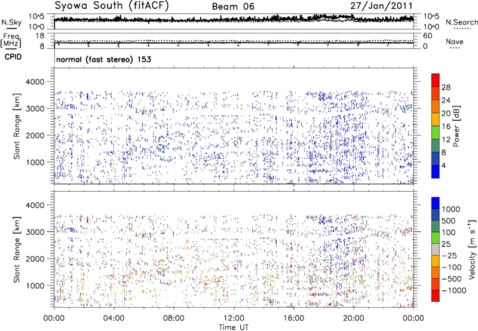Click the '4' Power colorbar tick
Screen dimensions: 478x331
coord(444,166)
